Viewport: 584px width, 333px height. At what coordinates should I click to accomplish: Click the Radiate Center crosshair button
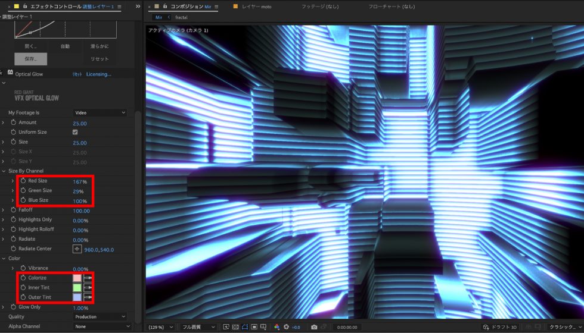click(76, 249)
